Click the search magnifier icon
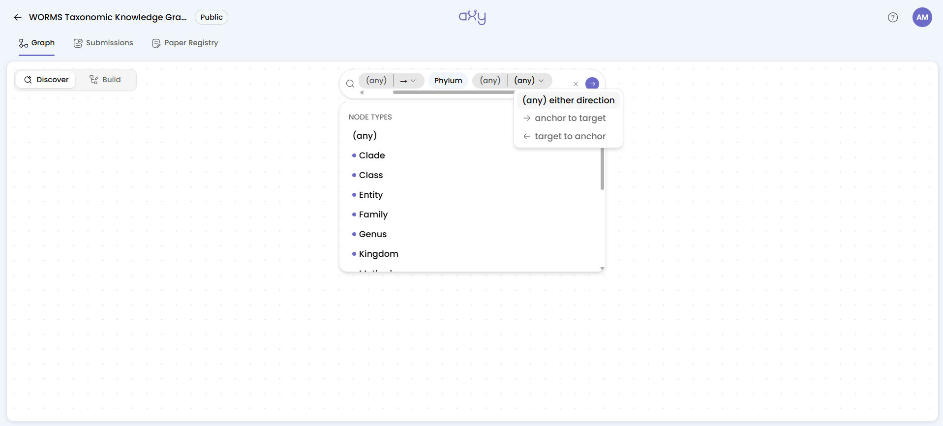The image size is (943, 426). pos(350,84)
